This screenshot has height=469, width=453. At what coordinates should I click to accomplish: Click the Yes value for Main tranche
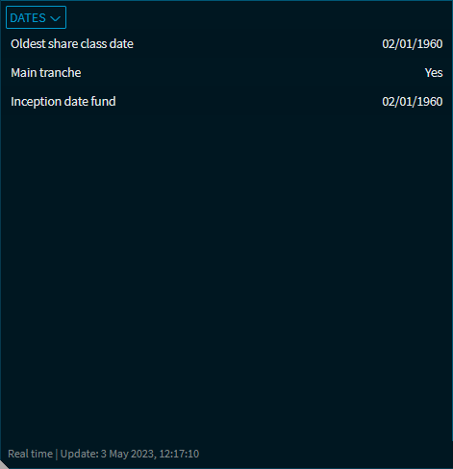coord(434,73)
